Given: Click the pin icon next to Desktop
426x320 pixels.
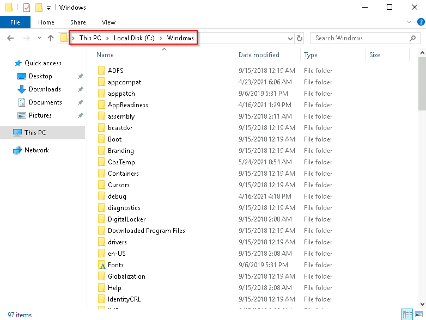Looking at the screenshot, I should point(81,76).
